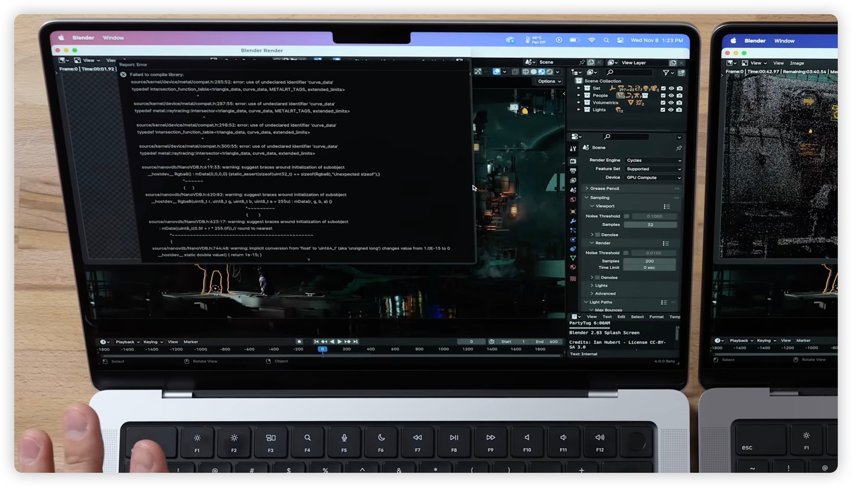
Task: Open the Object Data properties tab
Action: [x=573, y=258]
